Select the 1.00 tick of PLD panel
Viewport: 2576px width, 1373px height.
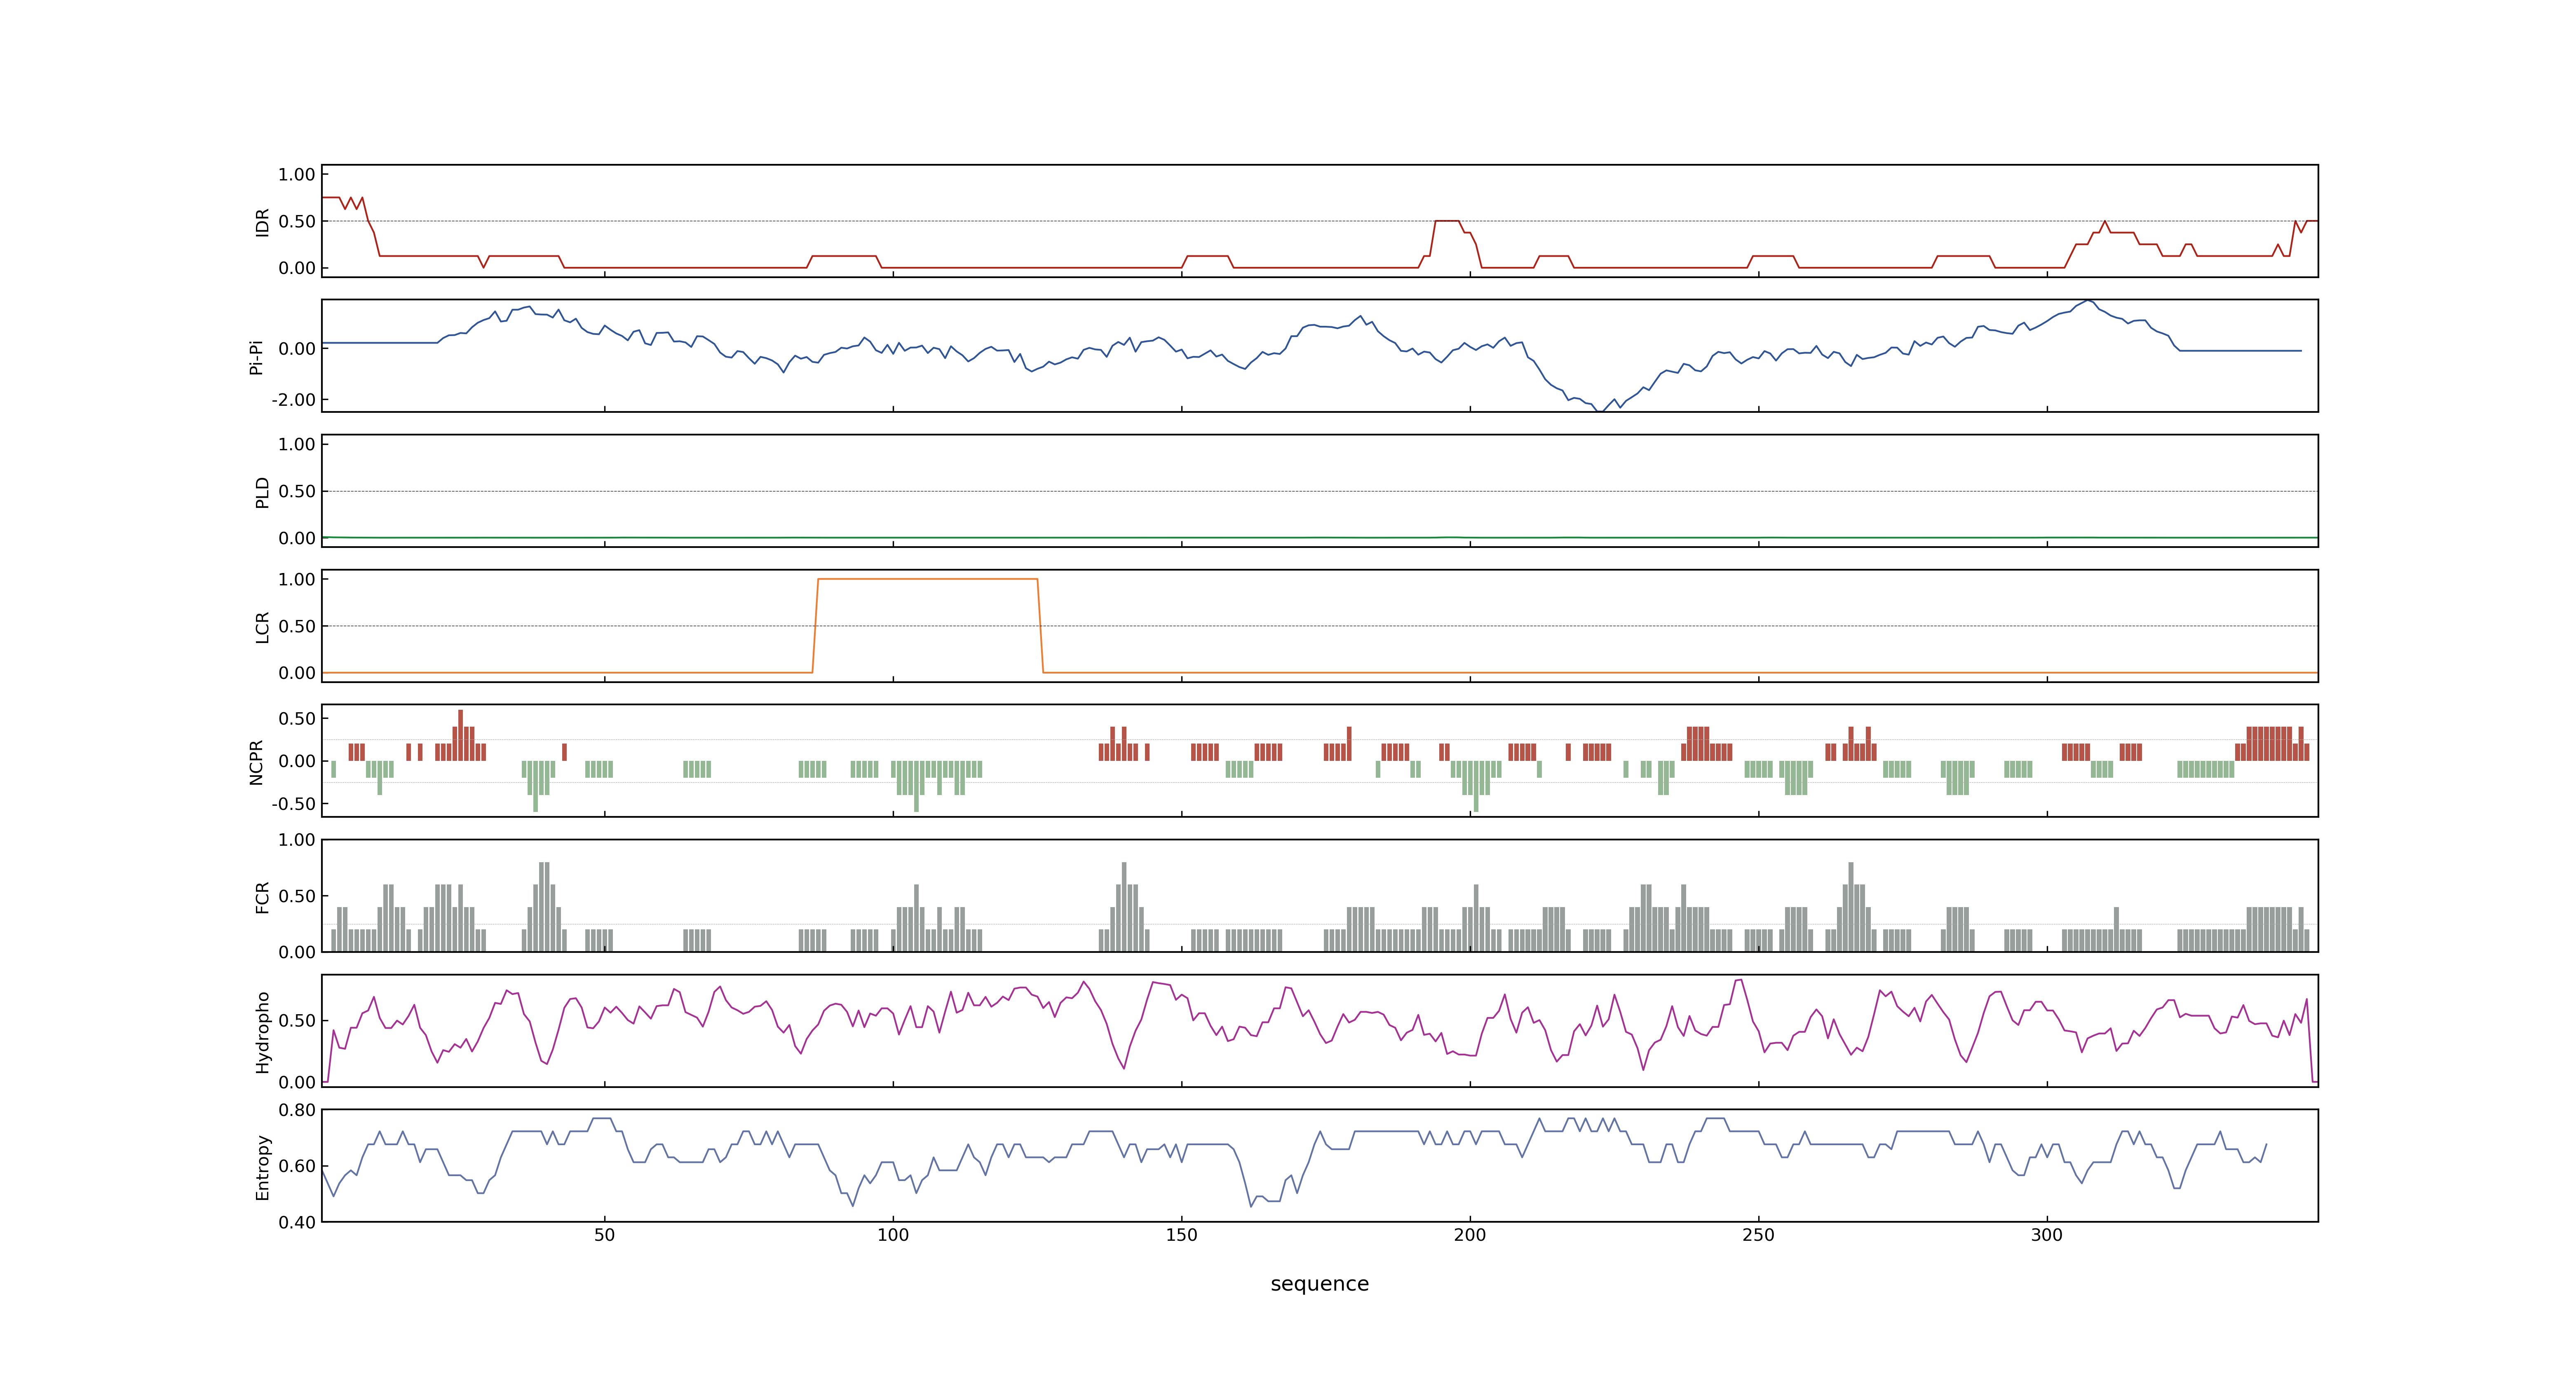pyautogui.click(x=297, y=444)
